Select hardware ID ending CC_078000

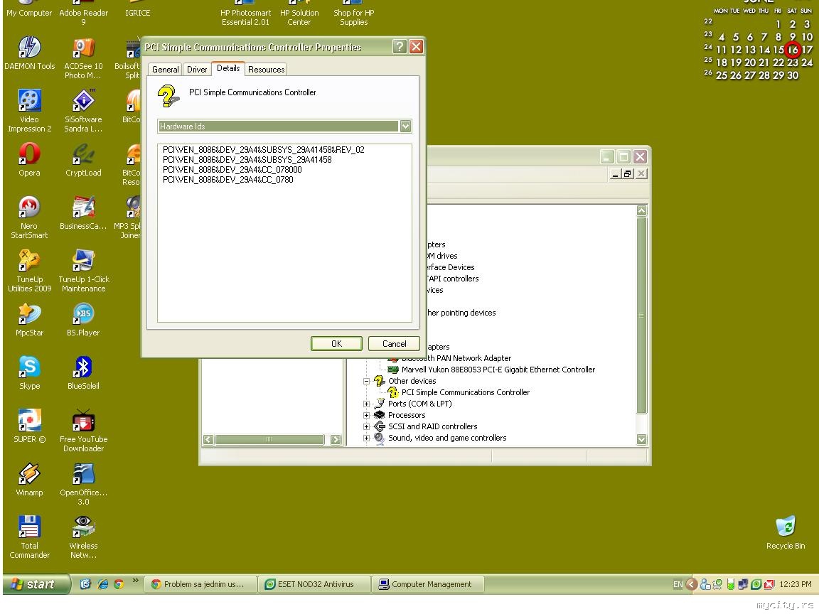click(232, 170)
